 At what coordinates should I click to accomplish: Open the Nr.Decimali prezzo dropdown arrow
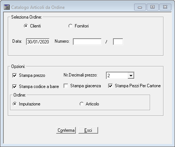[131, 75]
